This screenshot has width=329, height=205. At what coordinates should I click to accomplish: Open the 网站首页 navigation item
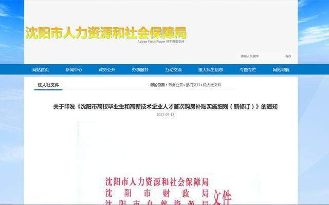(41, 69)
